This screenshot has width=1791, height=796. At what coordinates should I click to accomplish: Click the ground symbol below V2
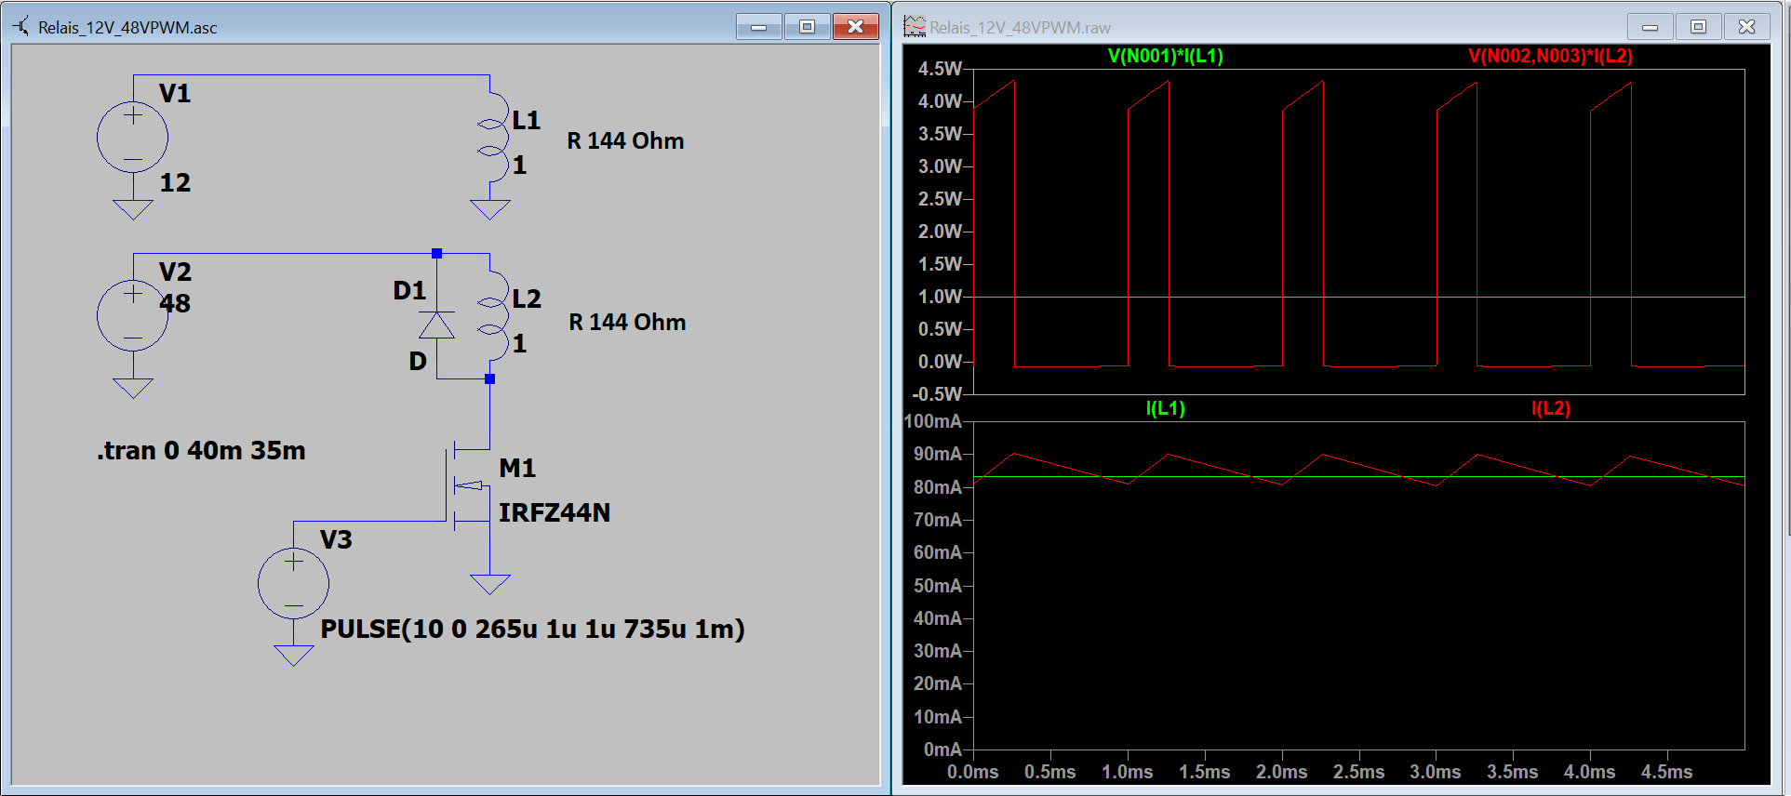point(133,389)
